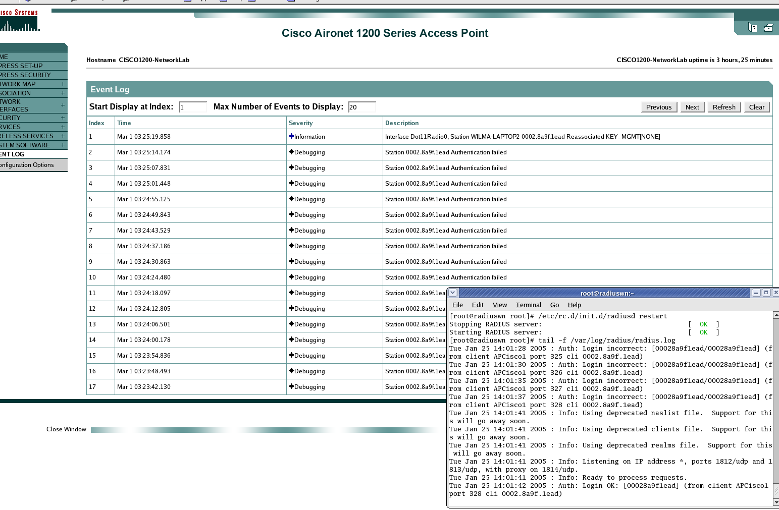Select the Mar 1 03:24:30.863 timestamp

[144, 261]
